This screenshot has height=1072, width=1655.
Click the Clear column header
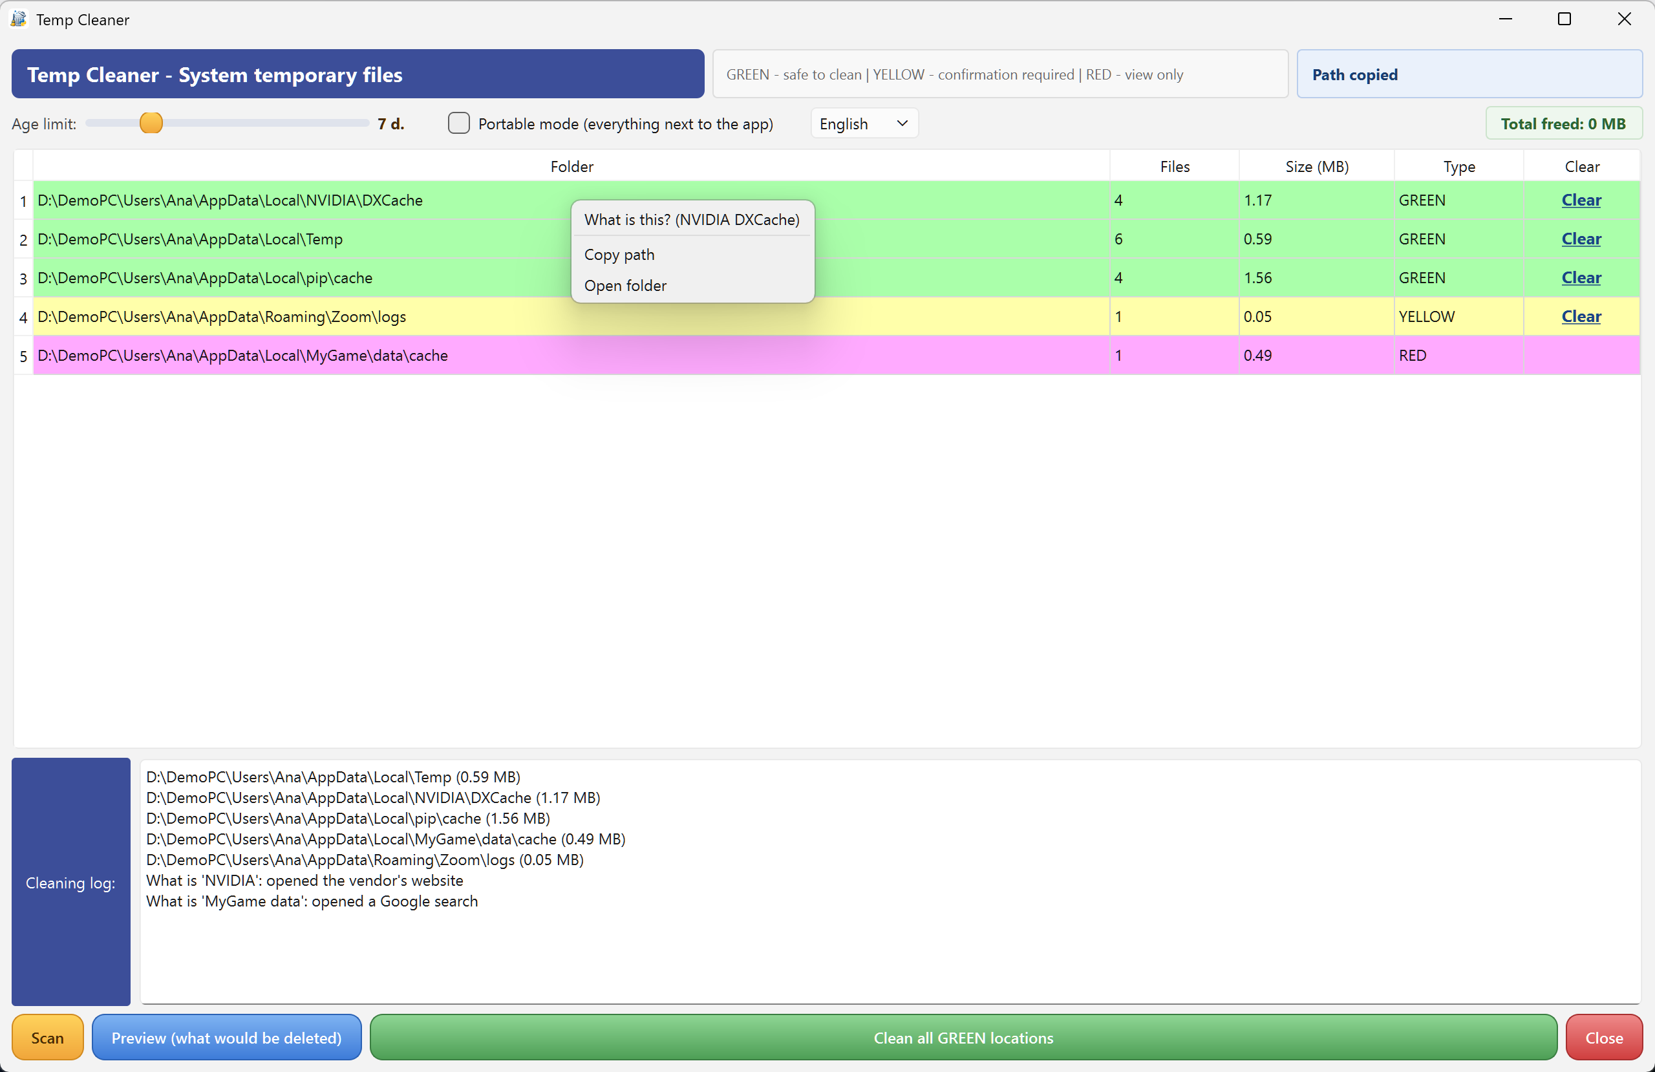[1581, 166]
